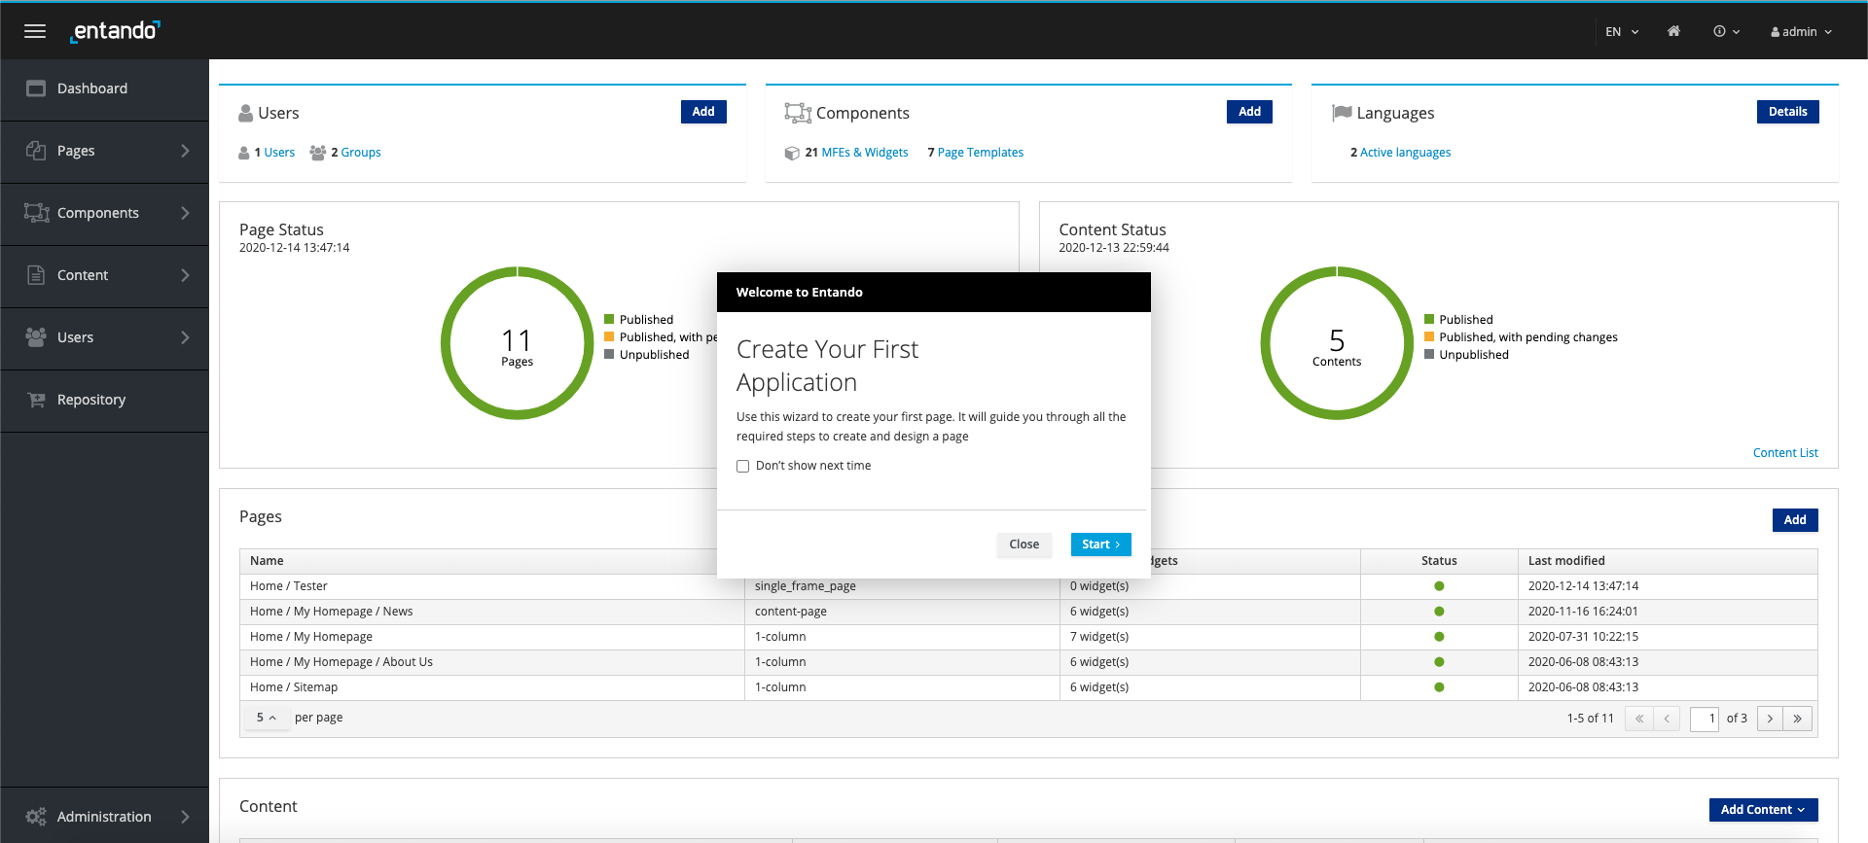1868x843 pixels.
Task: Expand the Administration sidebar chevron
Action: (185, 817)
